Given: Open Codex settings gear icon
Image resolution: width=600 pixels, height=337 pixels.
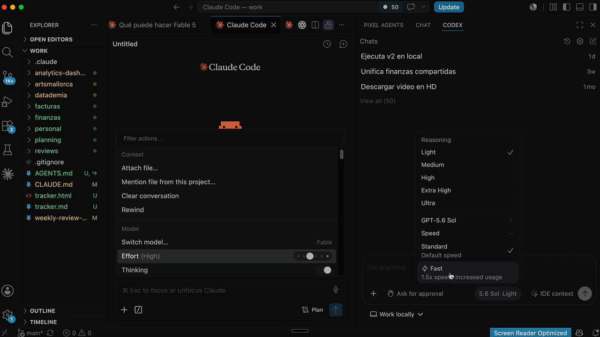Looking at the screenshot, I should (x=580, y=41).
